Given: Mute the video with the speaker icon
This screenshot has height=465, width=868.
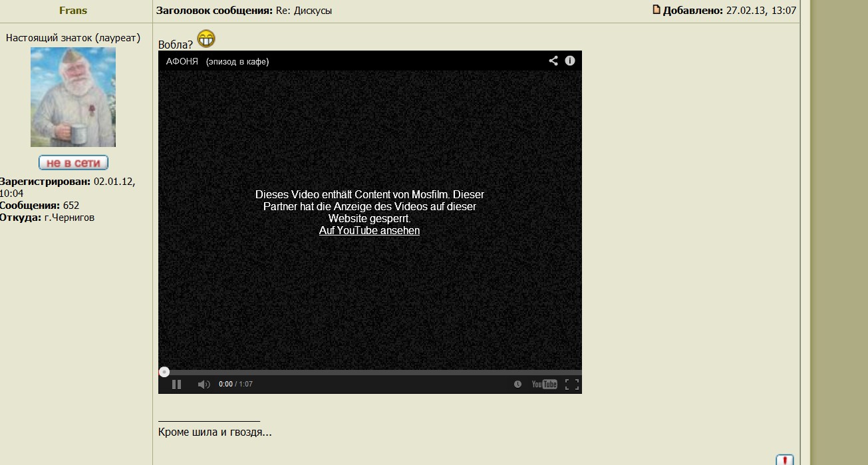Looking at the screenshot, I should (x=204, y=385).
